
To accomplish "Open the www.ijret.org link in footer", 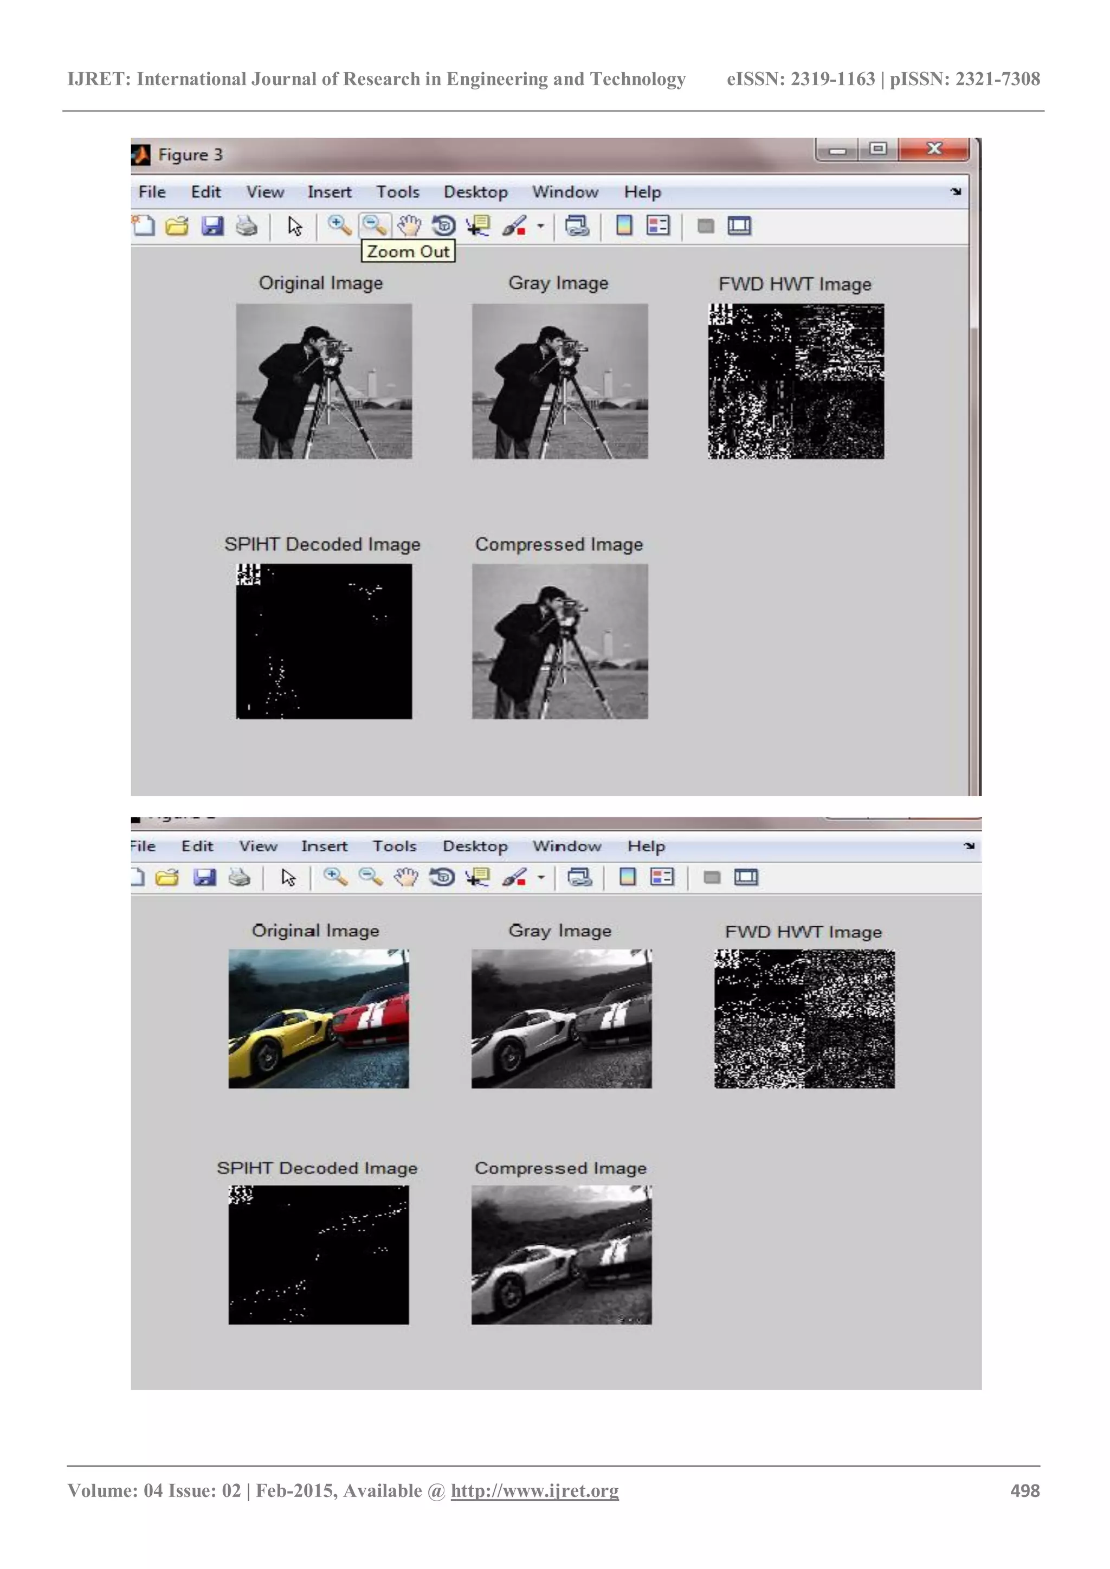I will tap(534, 1490).
